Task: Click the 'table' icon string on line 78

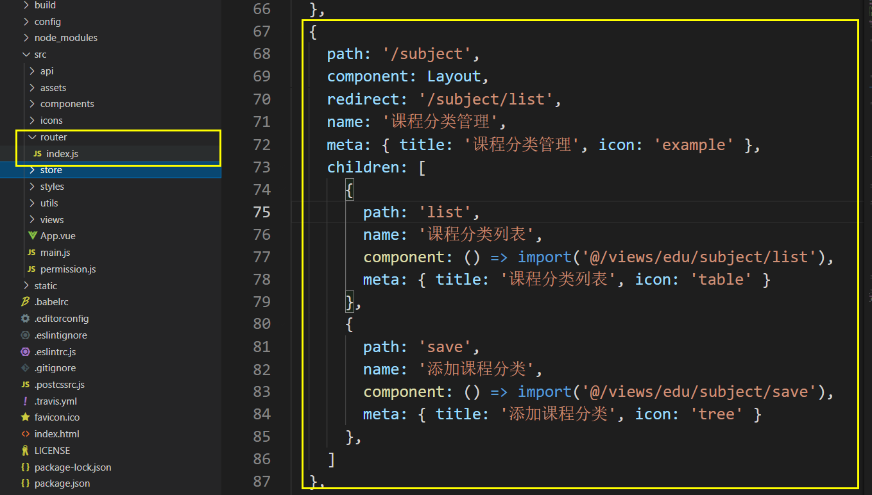Action: [721, 280]
